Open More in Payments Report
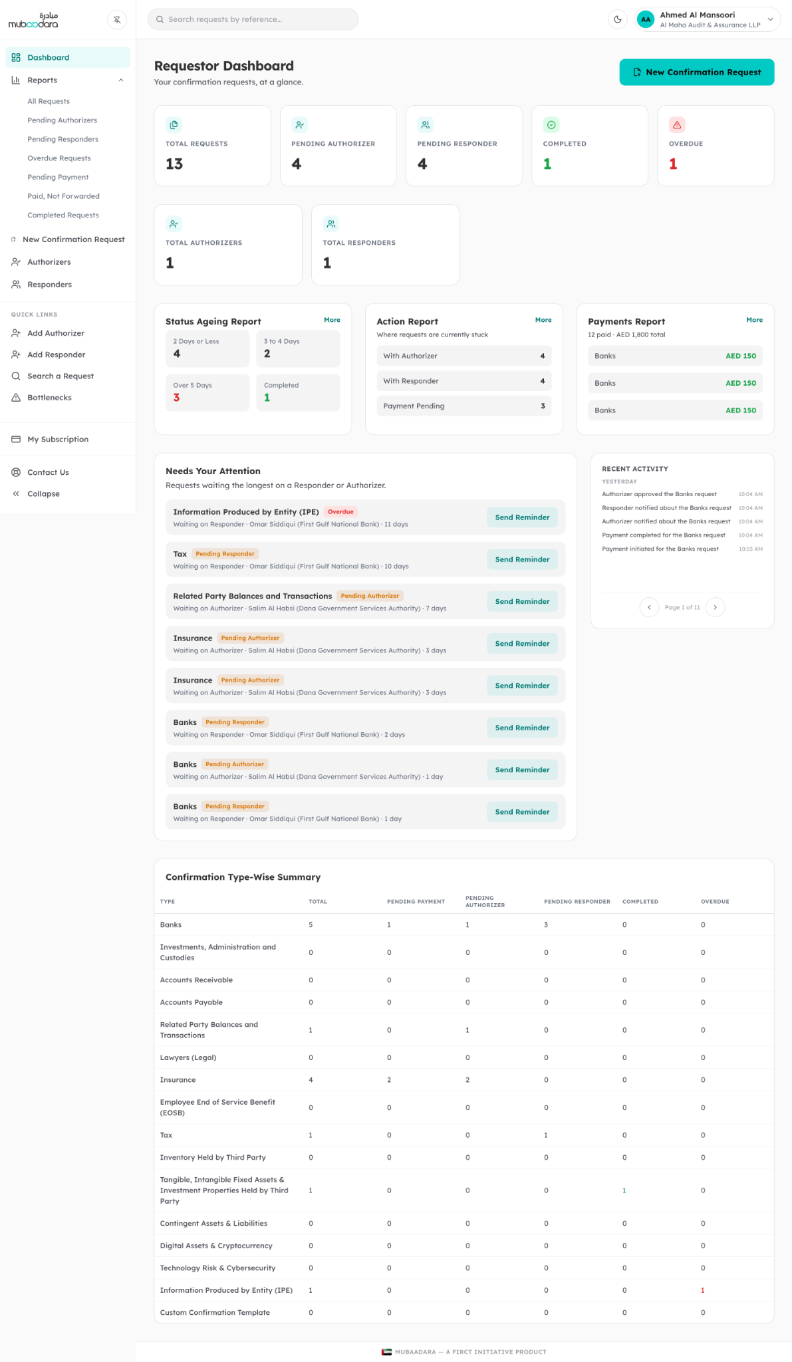 coord(754,320)
